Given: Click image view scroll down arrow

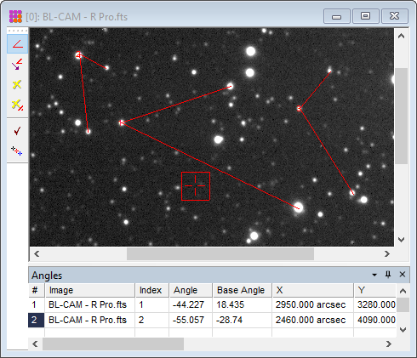Looking at the screenshot, I should tap(401, 240).
